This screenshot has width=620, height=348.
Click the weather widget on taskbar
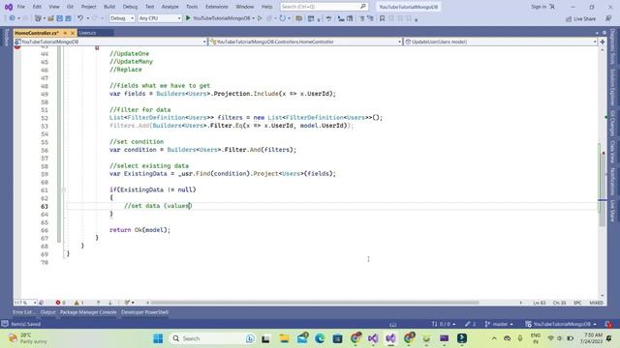click(28, 338)
